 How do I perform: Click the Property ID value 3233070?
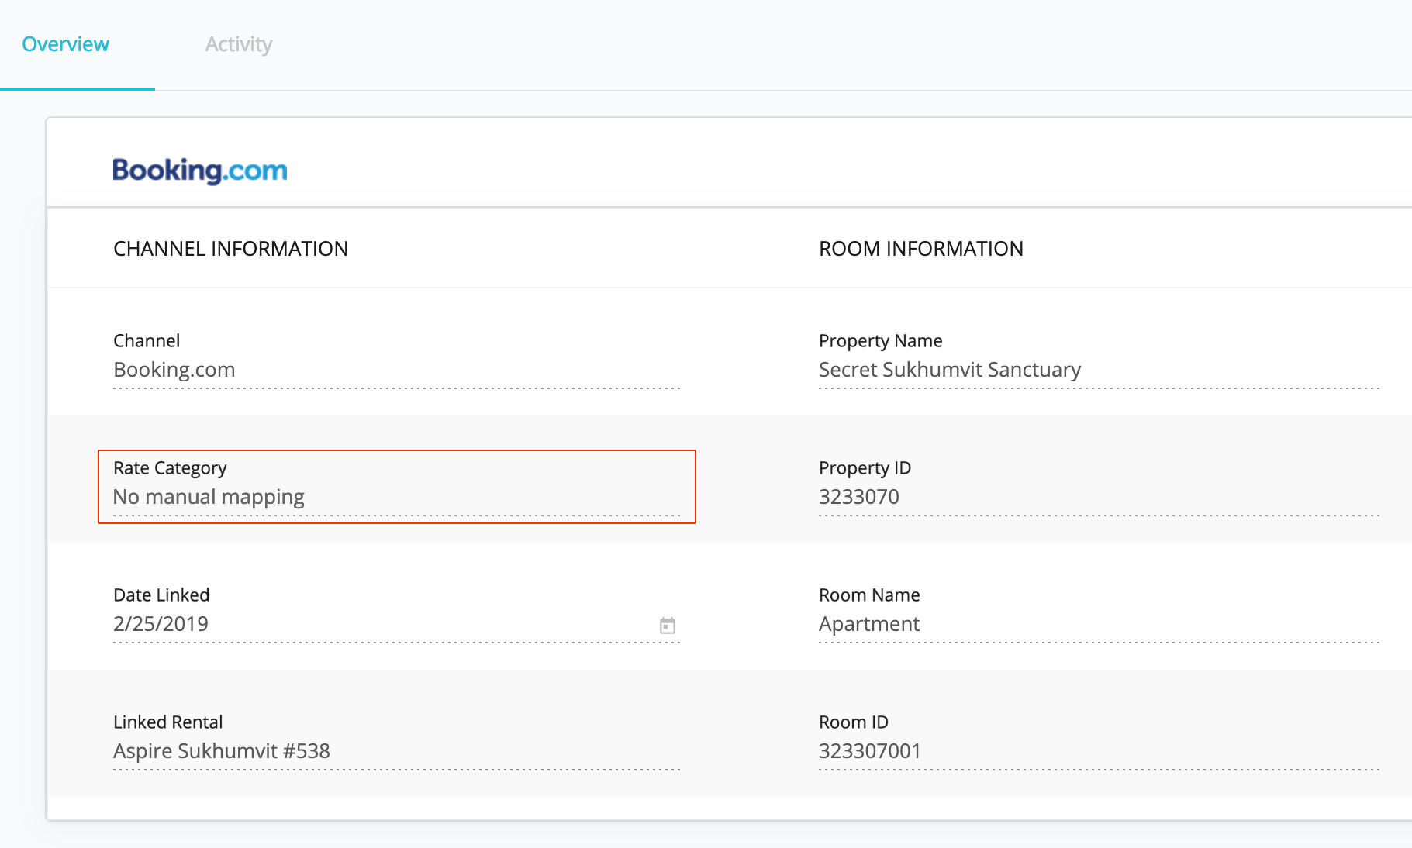tap(859, 497)
